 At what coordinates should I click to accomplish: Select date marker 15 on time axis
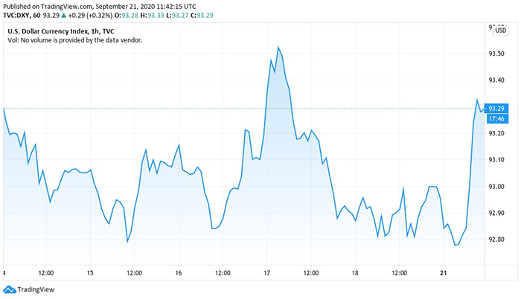[x=90, y=271]
